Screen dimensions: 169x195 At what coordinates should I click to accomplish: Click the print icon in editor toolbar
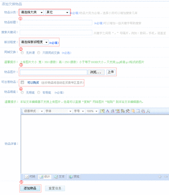143,111
